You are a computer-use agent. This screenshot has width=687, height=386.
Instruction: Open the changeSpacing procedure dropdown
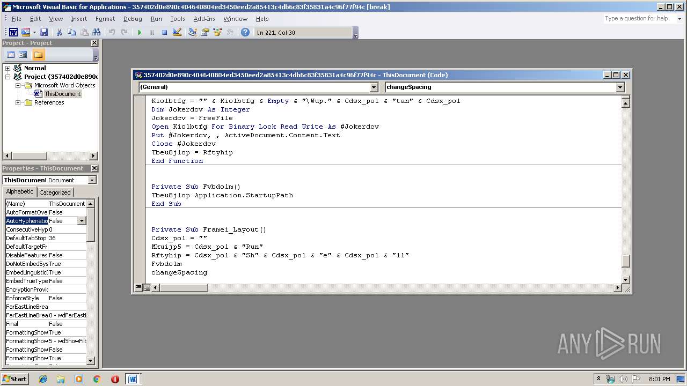620,87
